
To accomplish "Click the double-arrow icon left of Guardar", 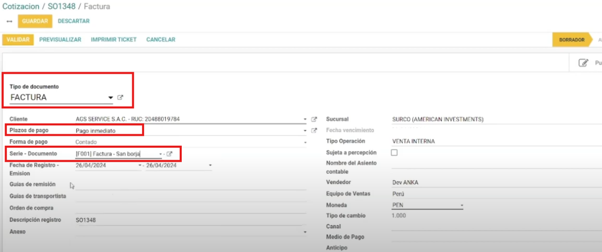I will pos(9,21).
